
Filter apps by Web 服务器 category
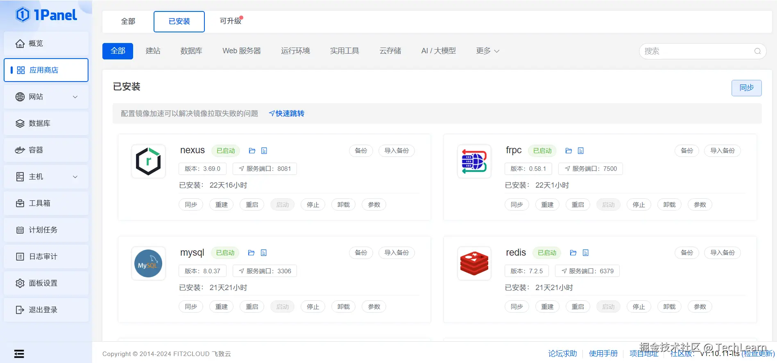[x=242, y=51]
